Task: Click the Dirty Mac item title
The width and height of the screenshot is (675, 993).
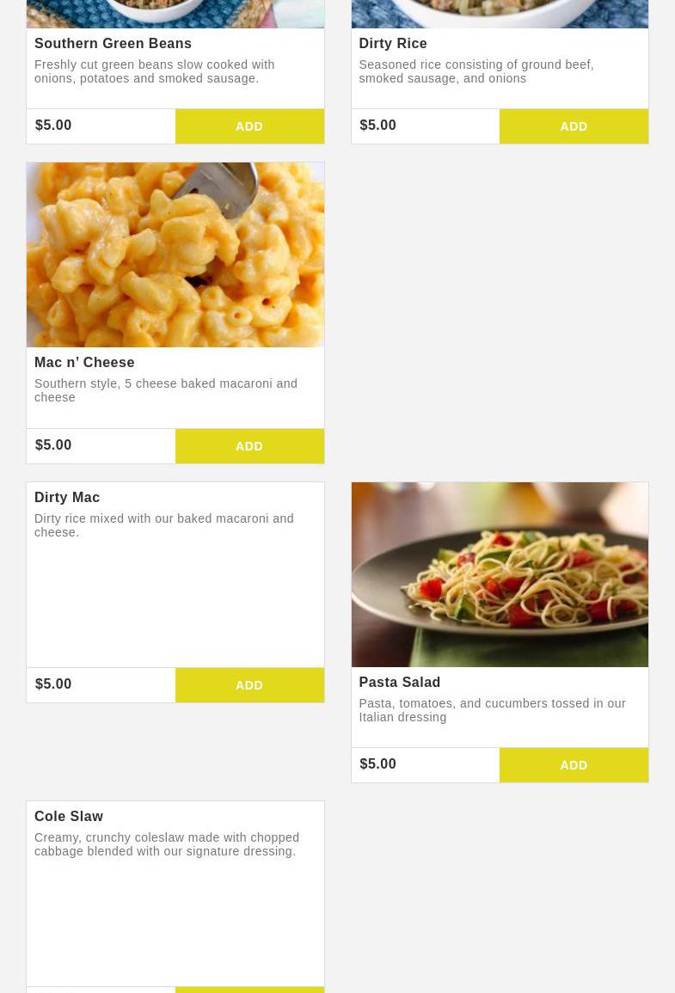Action: pos(67,497)
